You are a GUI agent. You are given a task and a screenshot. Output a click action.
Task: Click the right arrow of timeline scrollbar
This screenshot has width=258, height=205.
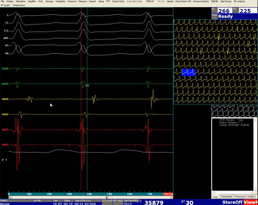(x=171, y=197)
